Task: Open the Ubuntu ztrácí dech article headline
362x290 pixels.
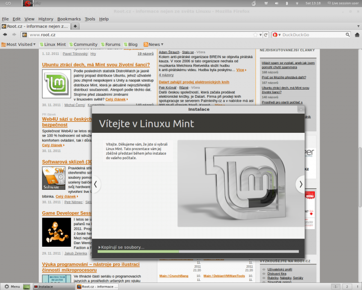Action: (x=96, y=64)
